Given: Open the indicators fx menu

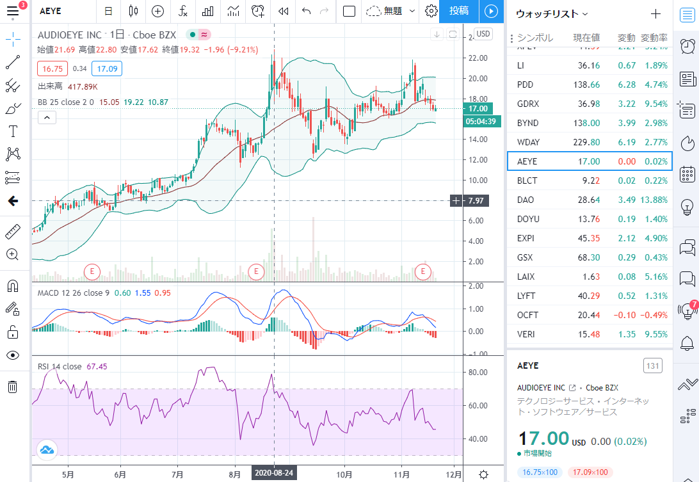Looking at the screenshot, I should point(183,11).
